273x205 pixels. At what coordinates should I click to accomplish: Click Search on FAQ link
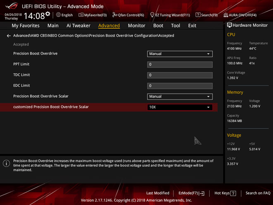coord(258,193)
